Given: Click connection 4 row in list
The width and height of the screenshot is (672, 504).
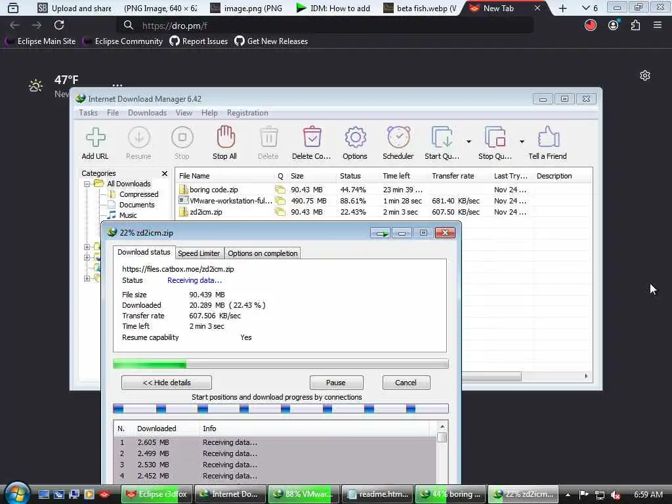Looking at the screenshot, I should 275,476.
